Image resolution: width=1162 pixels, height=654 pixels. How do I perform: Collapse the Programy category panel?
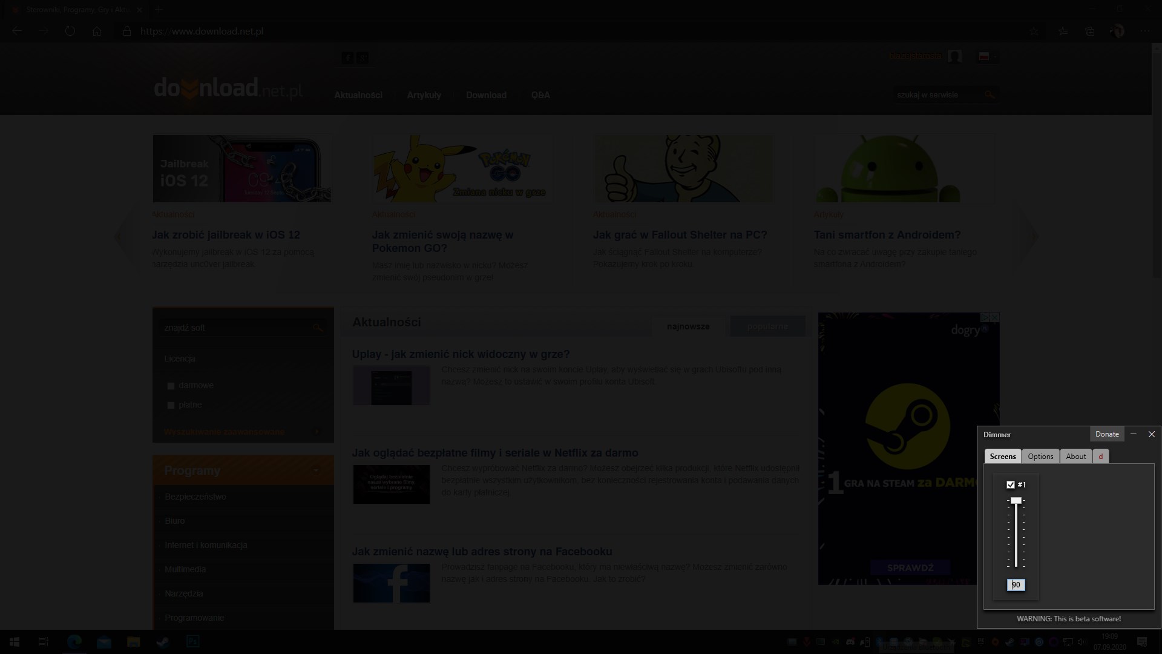[x=315, y=471]
